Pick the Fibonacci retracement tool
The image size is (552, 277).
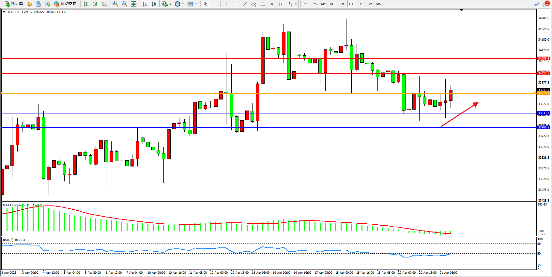click(263, 4)
